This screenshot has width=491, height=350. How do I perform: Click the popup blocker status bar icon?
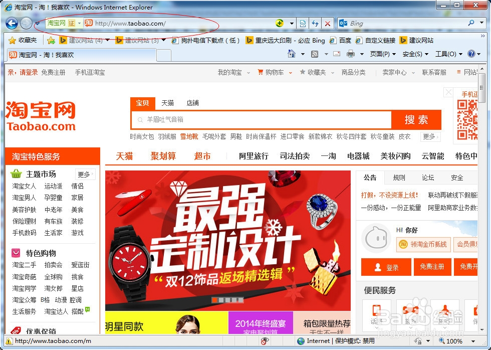point(265,341)
